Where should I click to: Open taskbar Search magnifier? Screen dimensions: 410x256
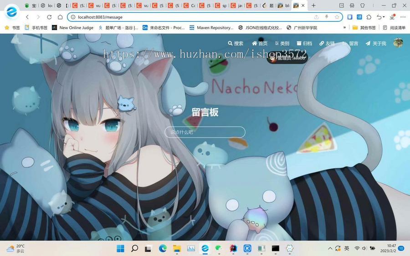click(x=134, y=248)
